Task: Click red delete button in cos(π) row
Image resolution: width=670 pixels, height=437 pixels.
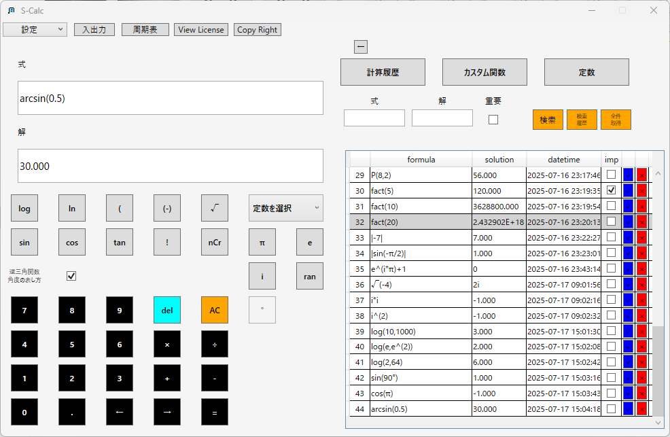Action: [641, 393]
